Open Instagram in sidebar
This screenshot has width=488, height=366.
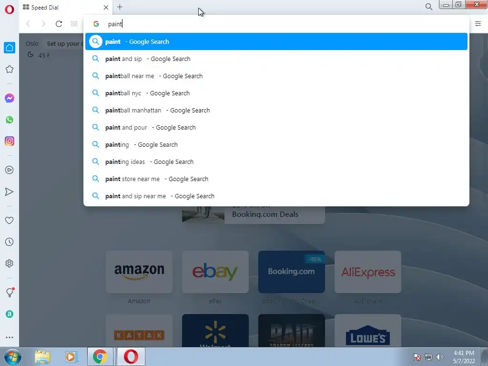(x=10, y=141)
